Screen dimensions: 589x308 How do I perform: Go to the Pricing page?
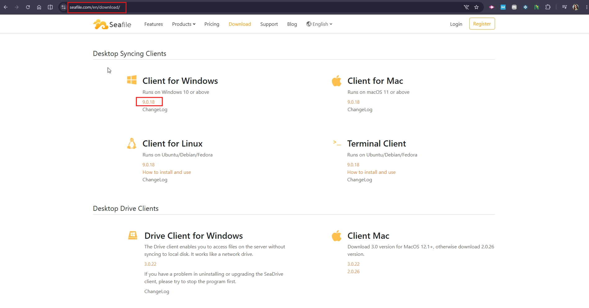tap(212, 24)
